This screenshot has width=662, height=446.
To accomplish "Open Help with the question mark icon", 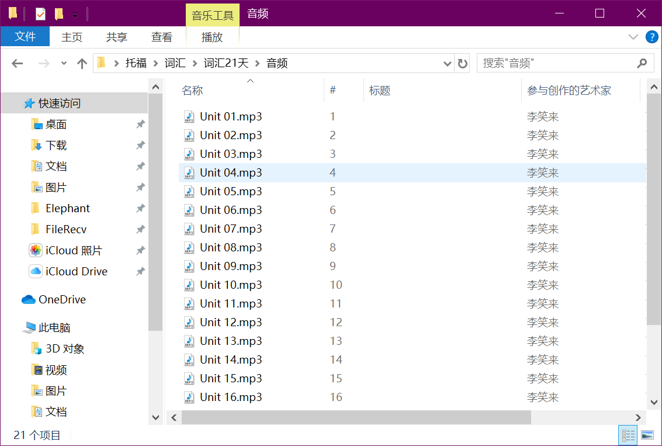I will [x=651, y=37].
